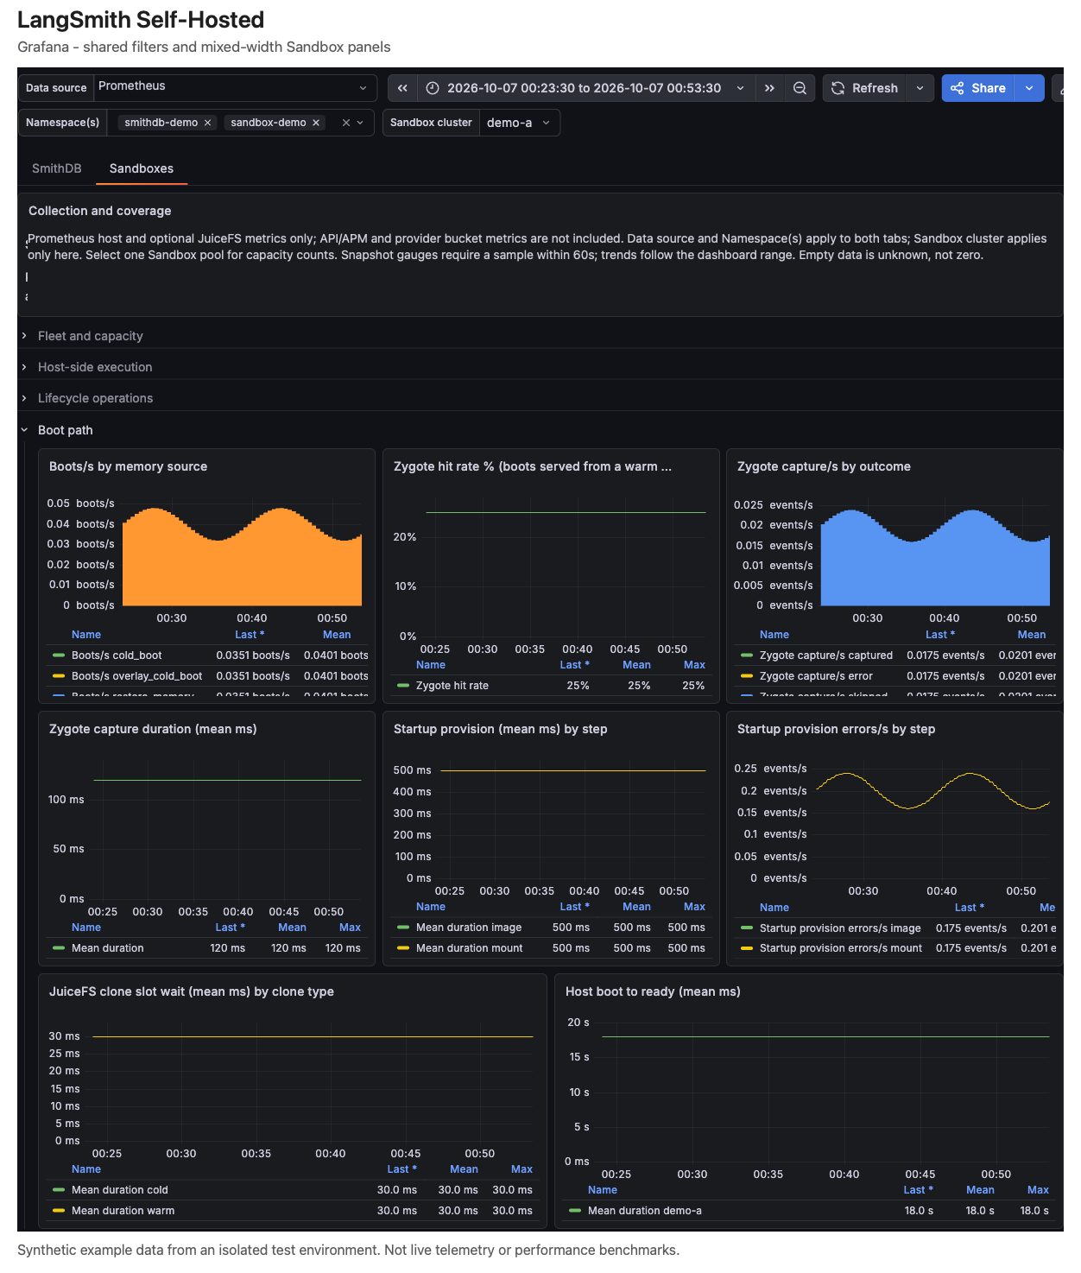Click yellow swatch of Startup provision errors/s mount
This screenshot has height=1273, width=1081.
[747, 948]
